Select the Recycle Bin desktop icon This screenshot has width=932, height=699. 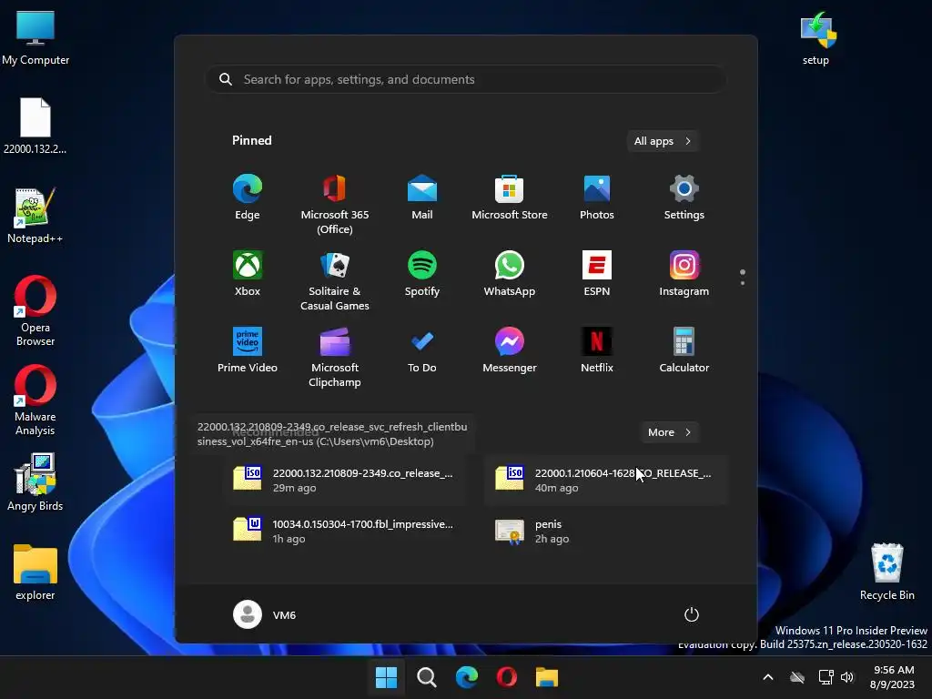pyautogui.click(x=886, y=572)
